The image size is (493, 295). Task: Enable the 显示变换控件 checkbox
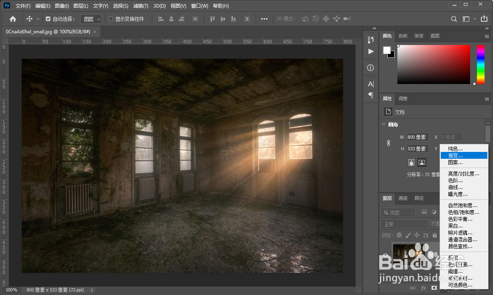pos(111,19)
